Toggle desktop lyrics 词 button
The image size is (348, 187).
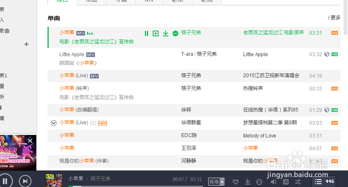coord(286,182)
